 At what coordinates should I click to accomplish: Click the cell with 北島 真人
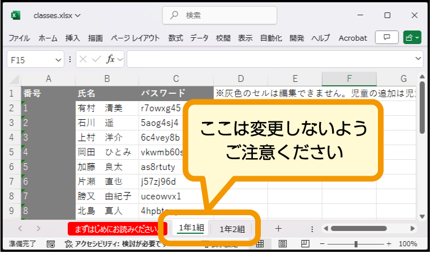coord(107,211)
